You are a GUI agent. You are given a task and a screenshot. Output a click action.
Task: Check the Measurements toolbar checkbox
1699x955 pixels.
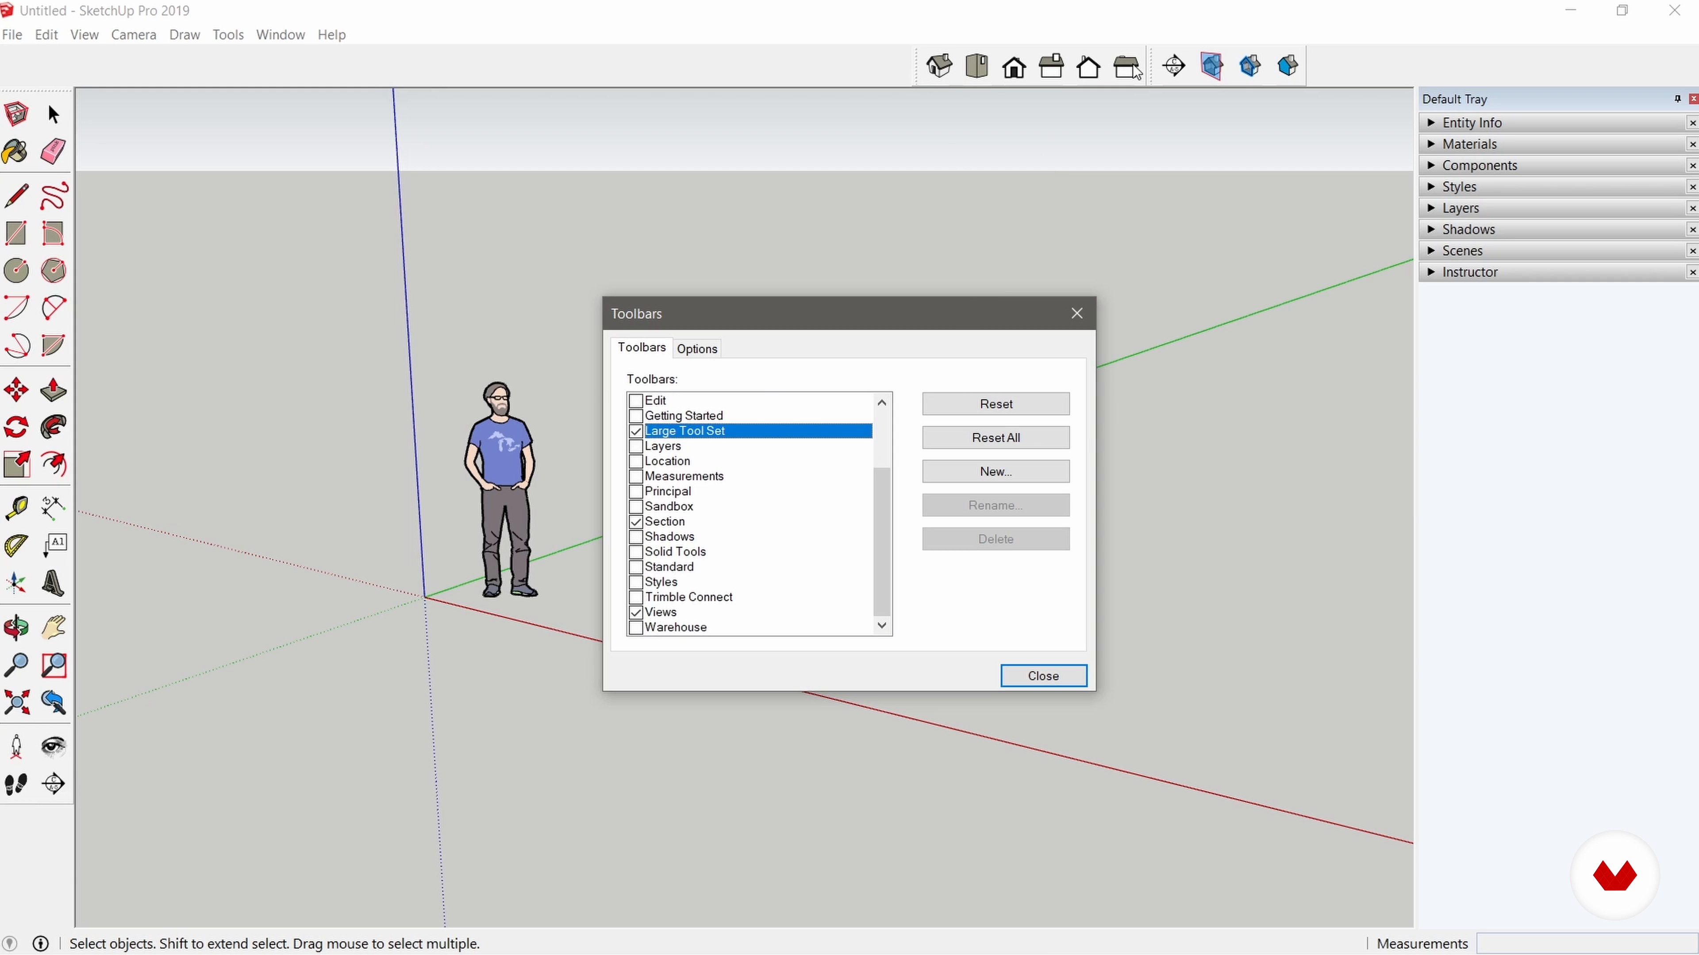coord(636,477)
